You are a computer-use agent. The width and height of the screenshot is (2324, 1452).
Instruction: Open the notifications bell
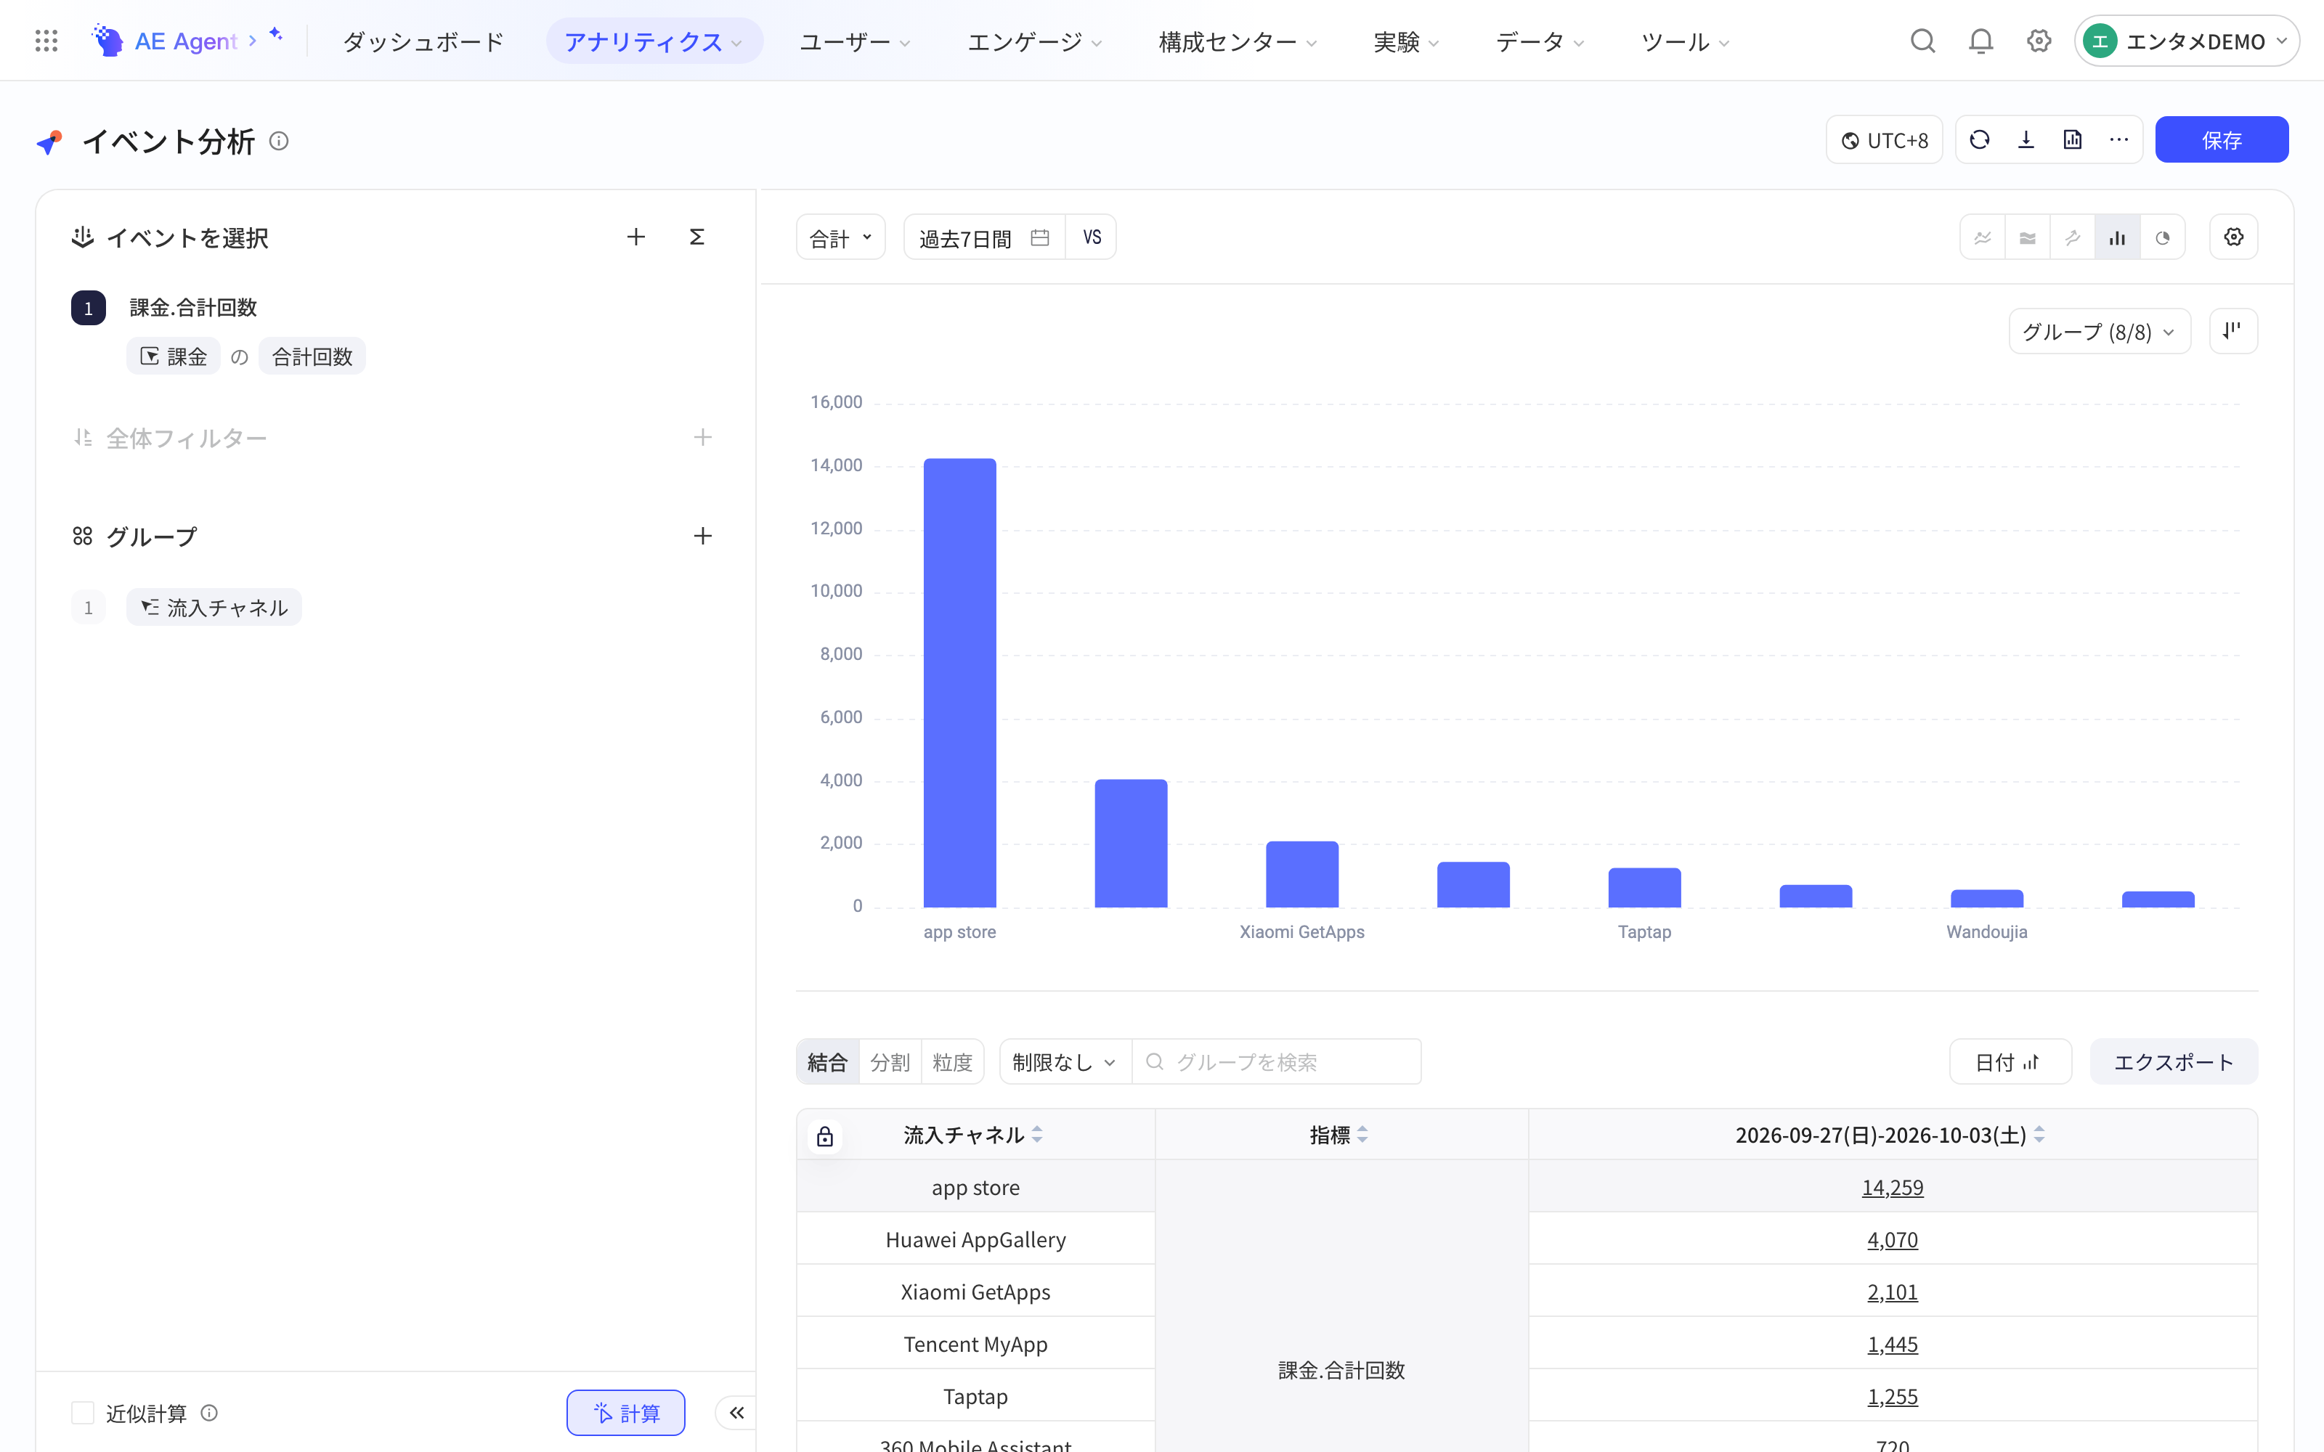pyautogui.click(x=1981, y=41)
